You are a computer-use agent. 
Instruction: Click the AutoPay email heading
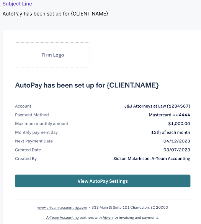point(87,85)
